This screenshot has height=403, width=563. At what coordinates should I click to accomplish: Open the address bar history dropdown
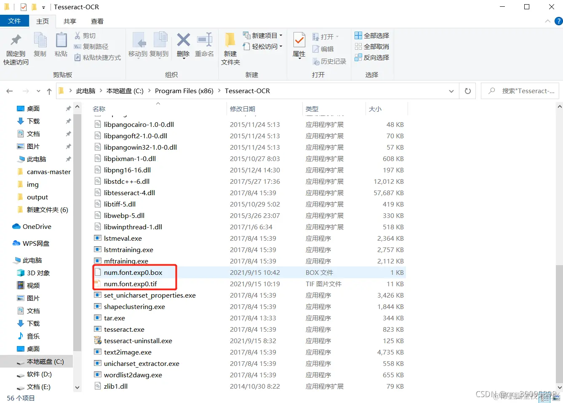451,91
